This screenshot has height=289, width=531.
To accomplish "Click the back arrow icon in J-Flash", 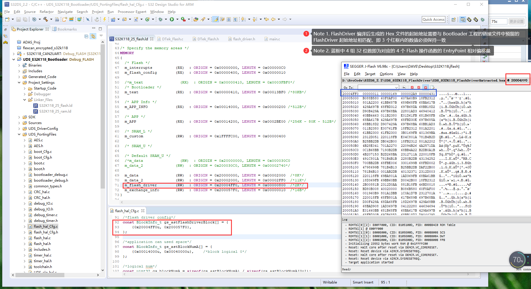I will 404,88.
